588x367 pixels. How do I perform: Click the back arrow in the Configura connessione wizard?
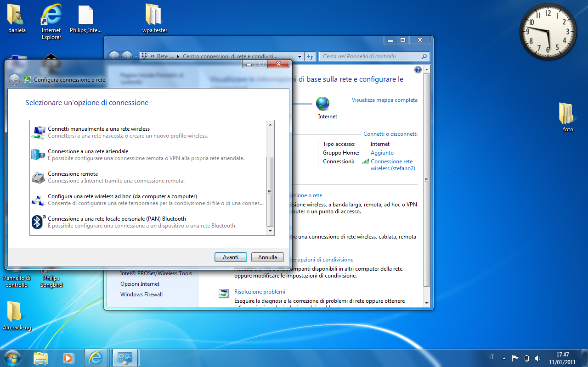14,79
